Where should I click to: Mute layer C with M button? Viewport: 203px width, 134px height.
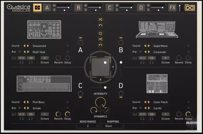117,5
